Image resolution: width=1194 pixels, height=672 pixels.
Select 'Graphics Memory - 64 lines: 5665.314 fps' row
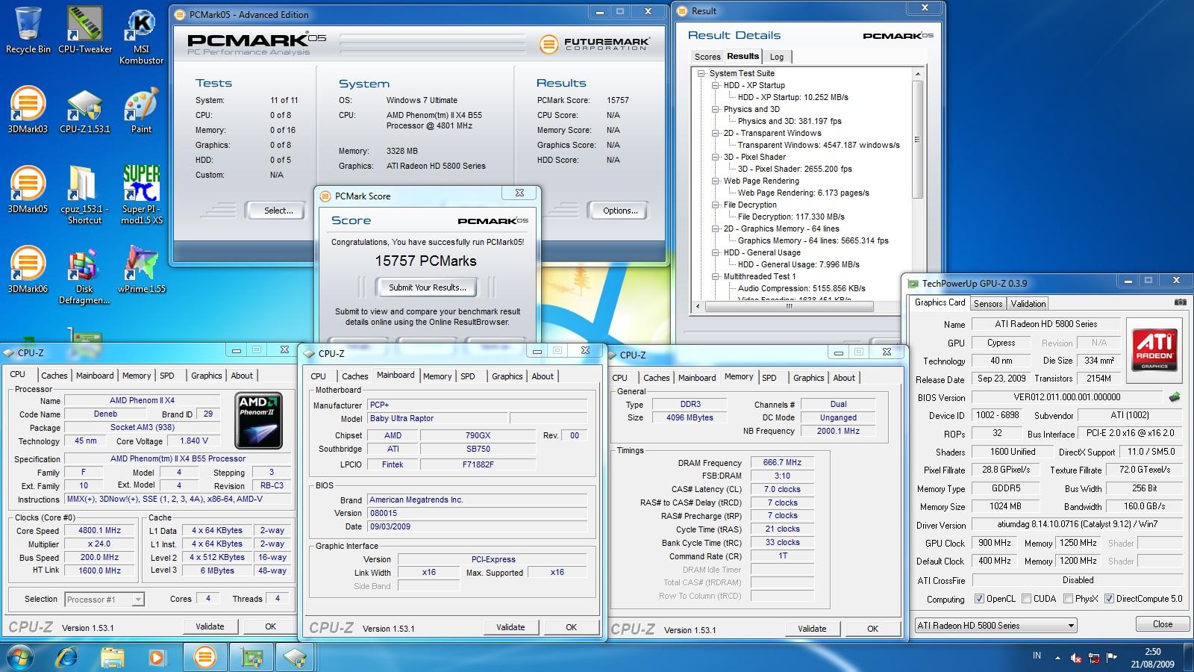coord(813,240)
